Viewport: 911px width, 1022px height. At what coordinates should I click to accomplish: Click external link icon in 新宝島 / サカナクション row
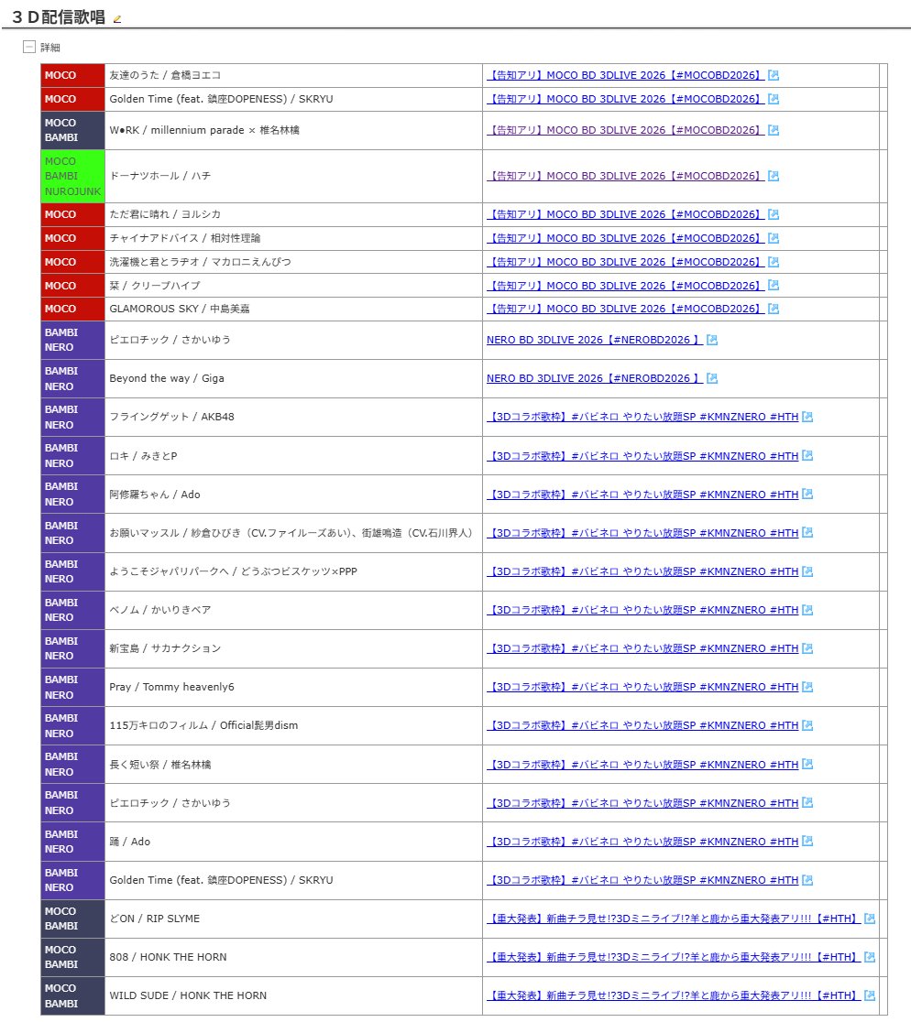[x=807, y=647]
